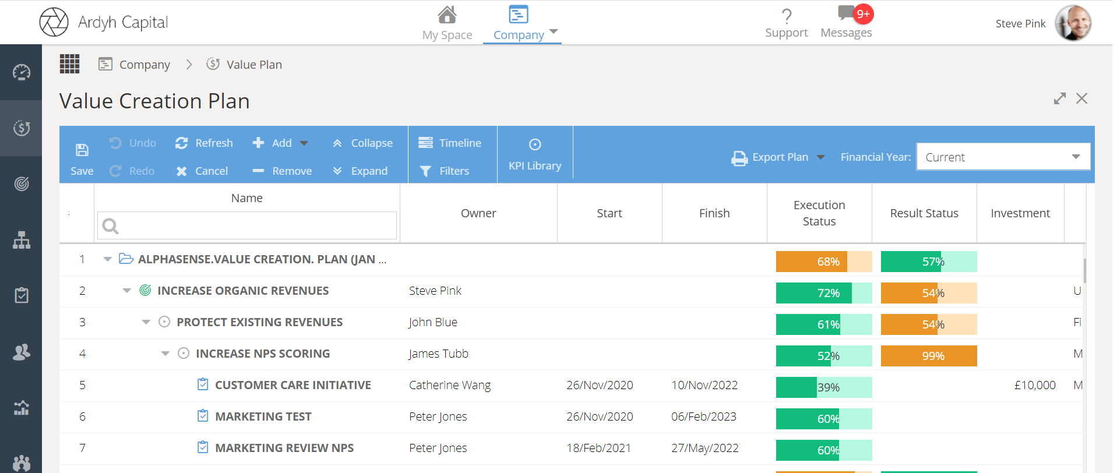This screenshot has height=473, width=1117.
Task: Undo the last change
Action: [x=133, y=143]
